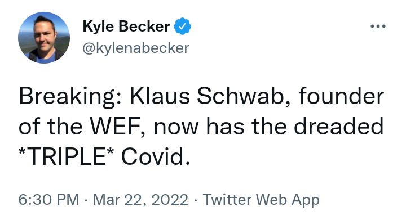This screenshot has height=220, width=406.
Task: Click the 6:30 PM timestamp
Action: [48, 200]
